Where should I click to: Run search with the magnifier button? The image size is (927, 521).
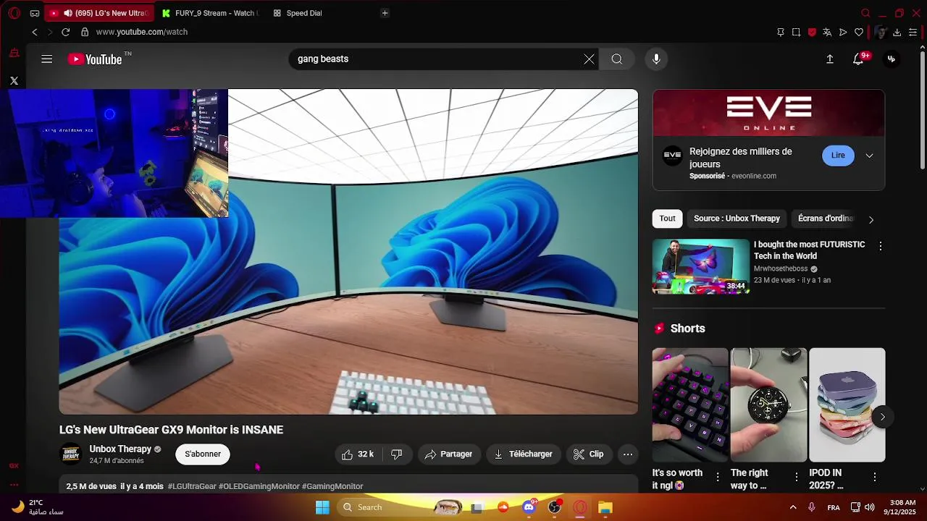pyautogui.click(x=616, y=59)
